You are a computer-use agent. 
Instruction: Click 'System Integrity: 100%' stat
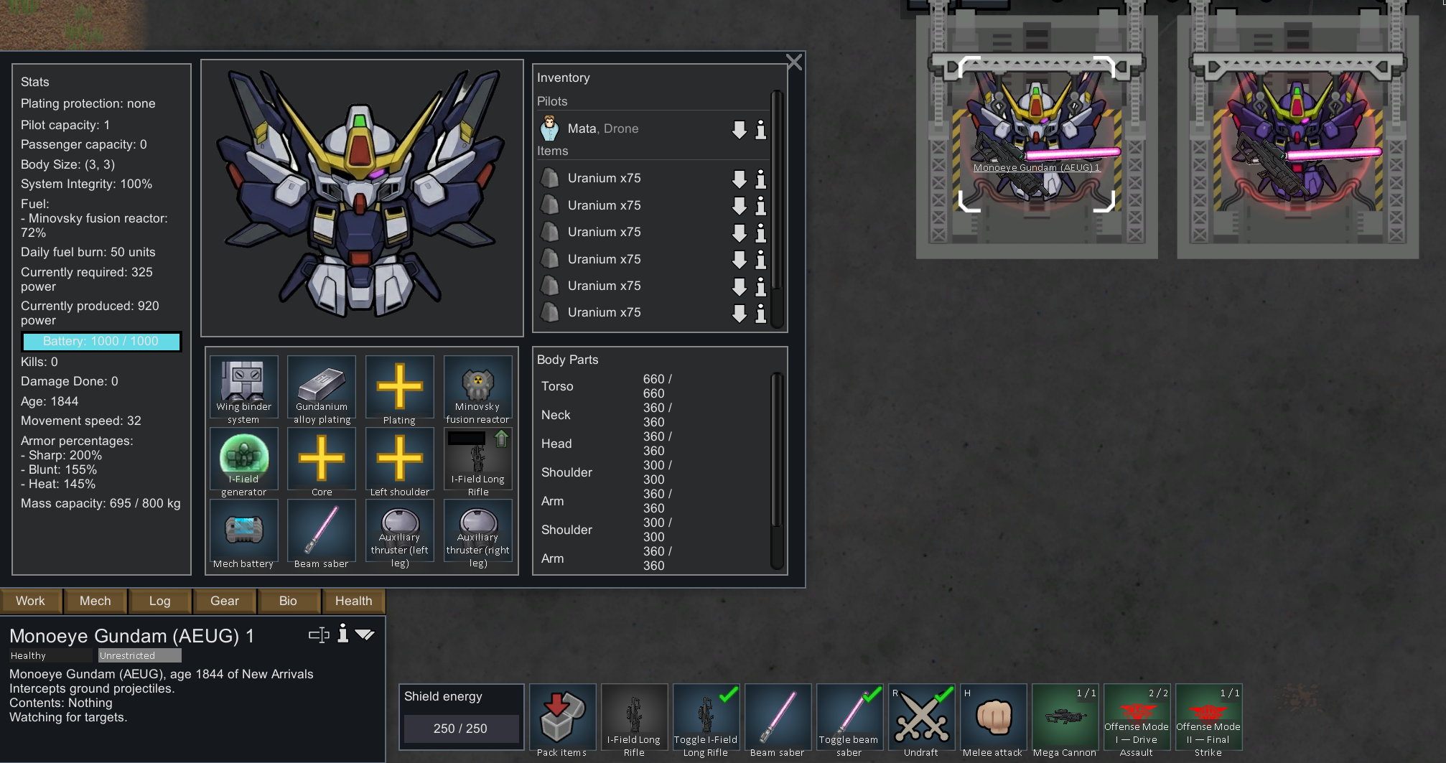point(87,184)
